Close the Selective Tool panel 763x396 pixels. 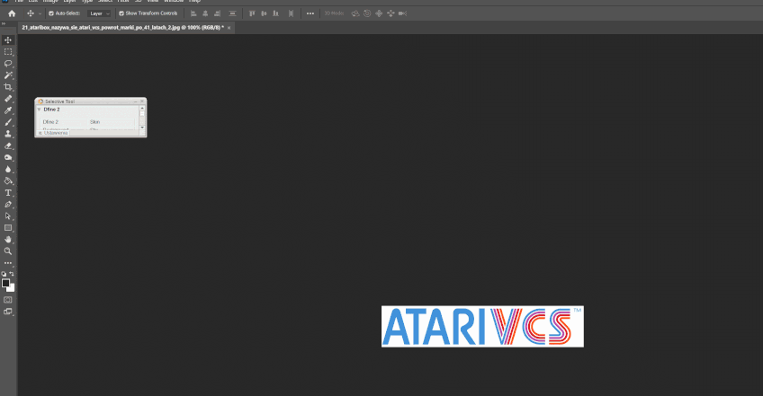pyautogui.click(x=142, y=101)
